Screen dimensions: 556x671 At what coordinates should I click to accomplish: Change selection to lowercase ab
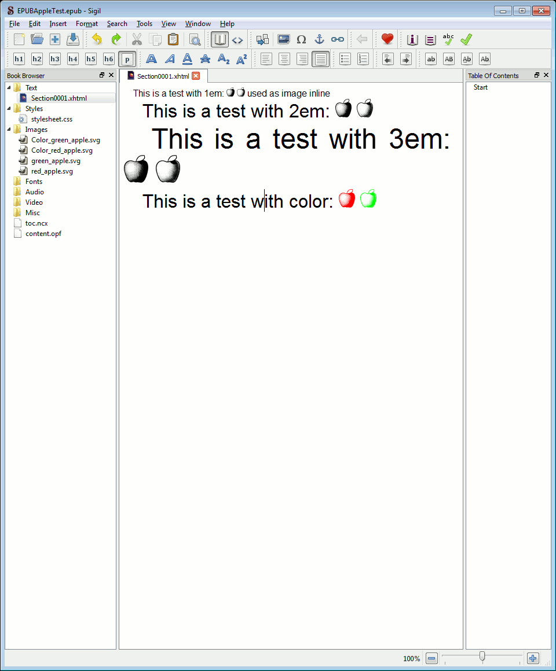tap(431, 59)
